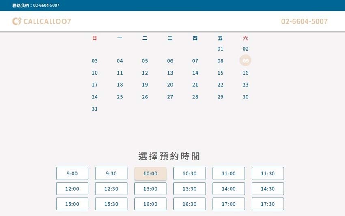Select calendar date 25
The height and width of the screenshot is (216, 345).
[120, 97]
